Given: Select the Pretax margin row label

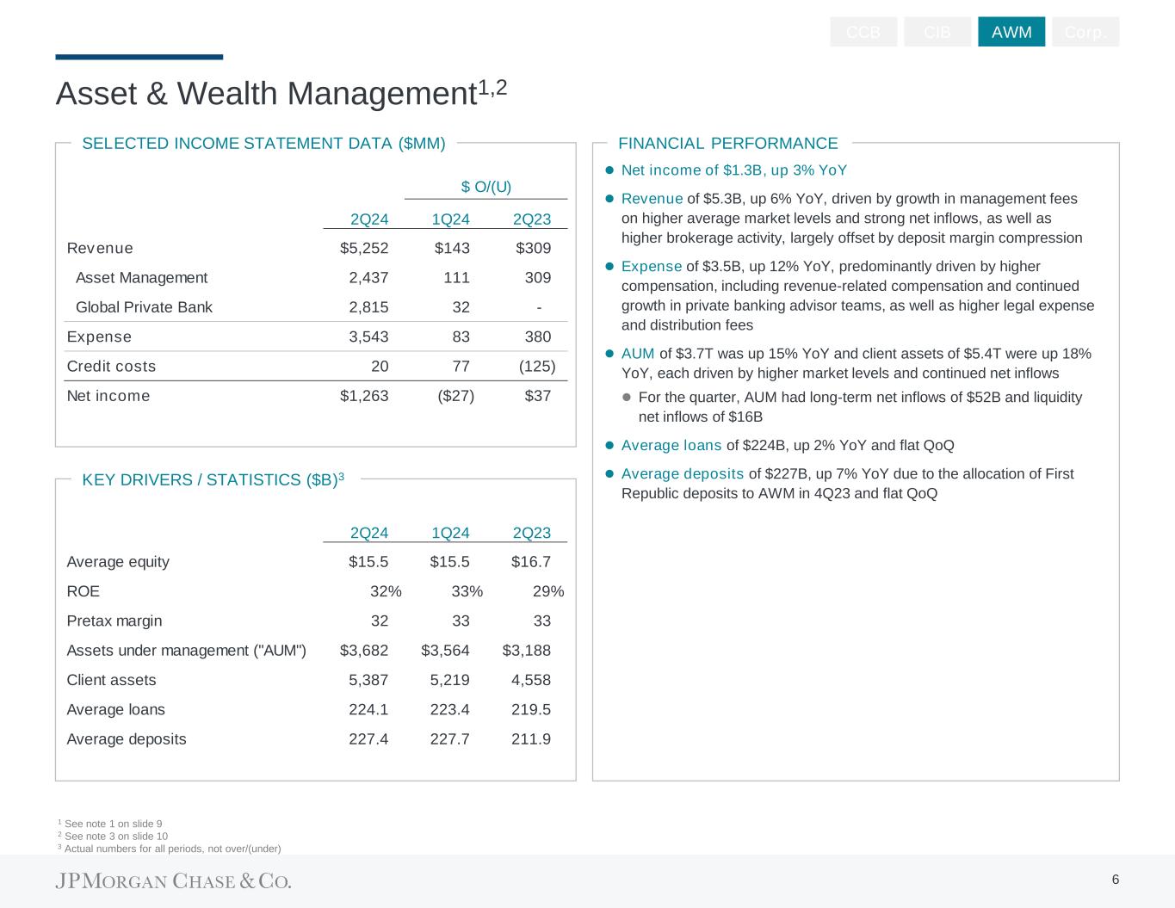Looking at the screenshot, I should point(114,621).
